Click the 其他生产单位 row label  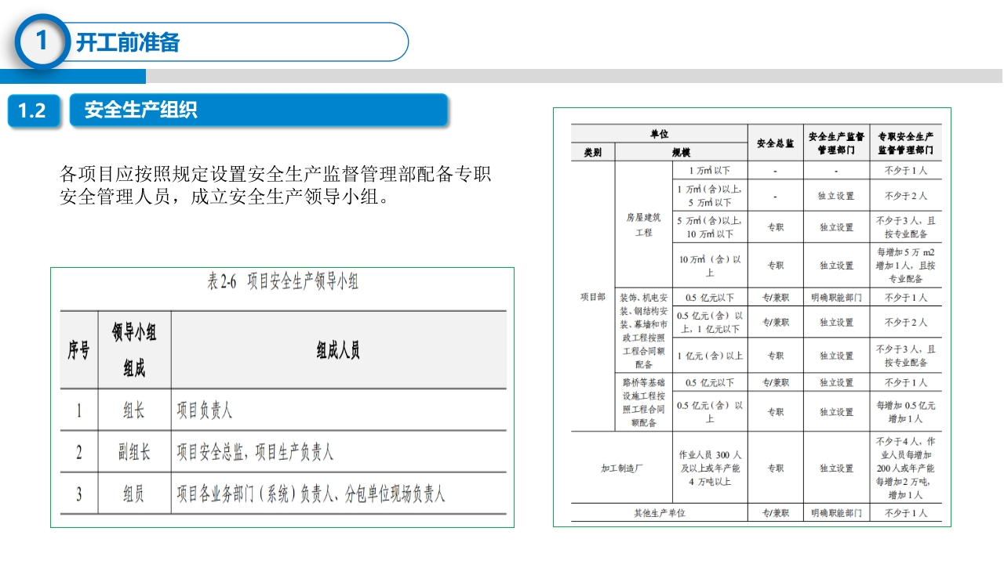pyautogui.click(x=659, y=513)
